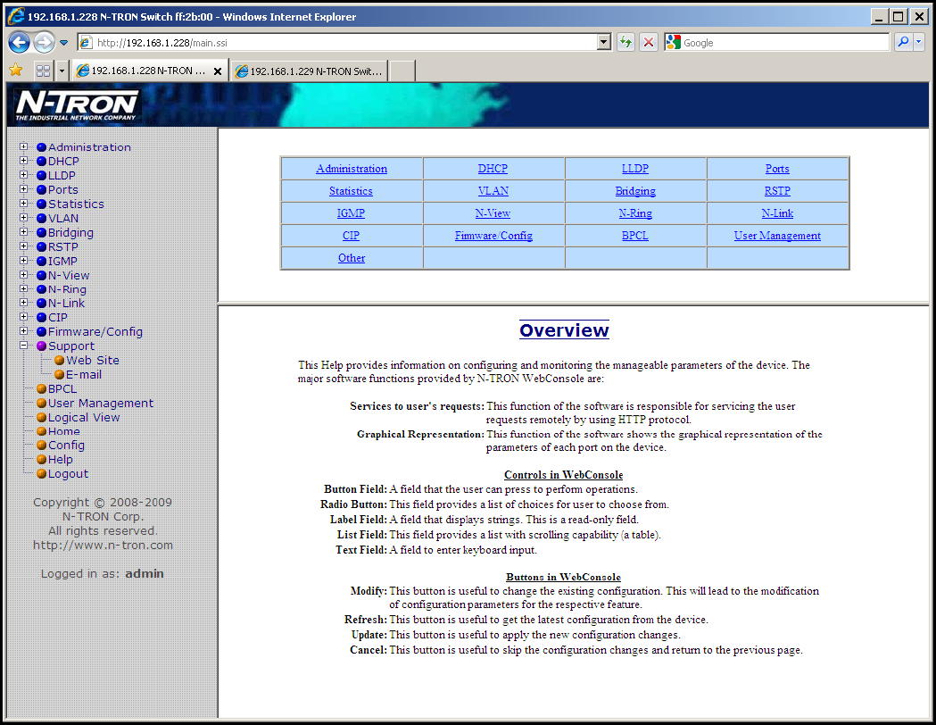936x725 pixels.
Task: Click the blue ball icon beside N-Ring
Action: pyautogui.click(x=41, y=289)
